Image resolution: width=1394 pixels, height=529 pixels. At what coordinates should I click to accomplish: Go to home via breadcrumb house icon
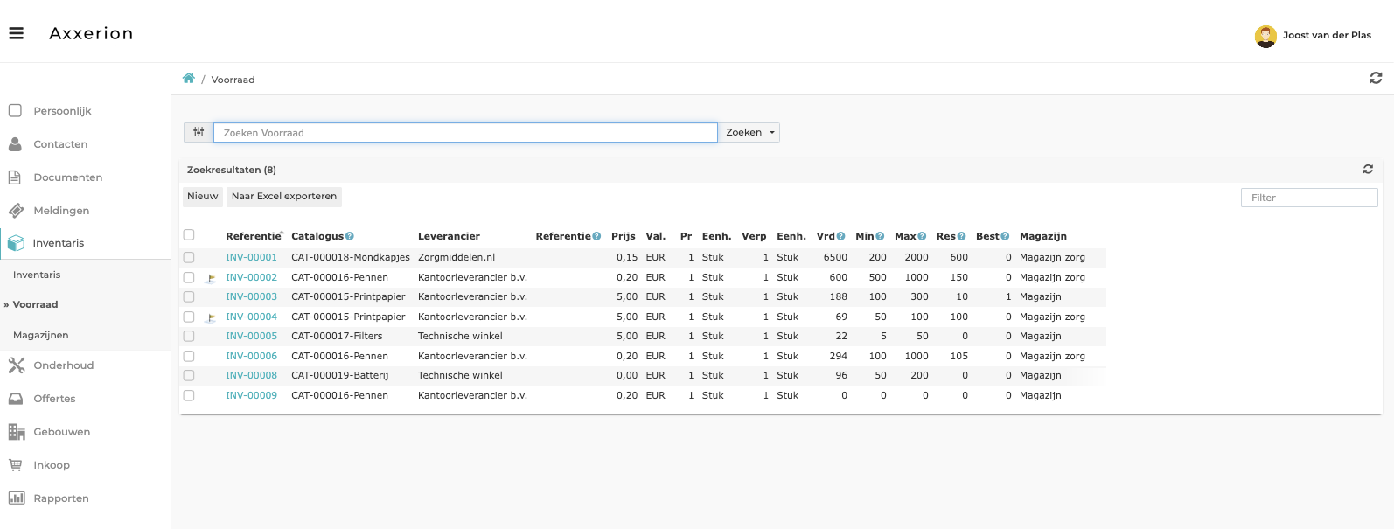[x=188, y=79]
